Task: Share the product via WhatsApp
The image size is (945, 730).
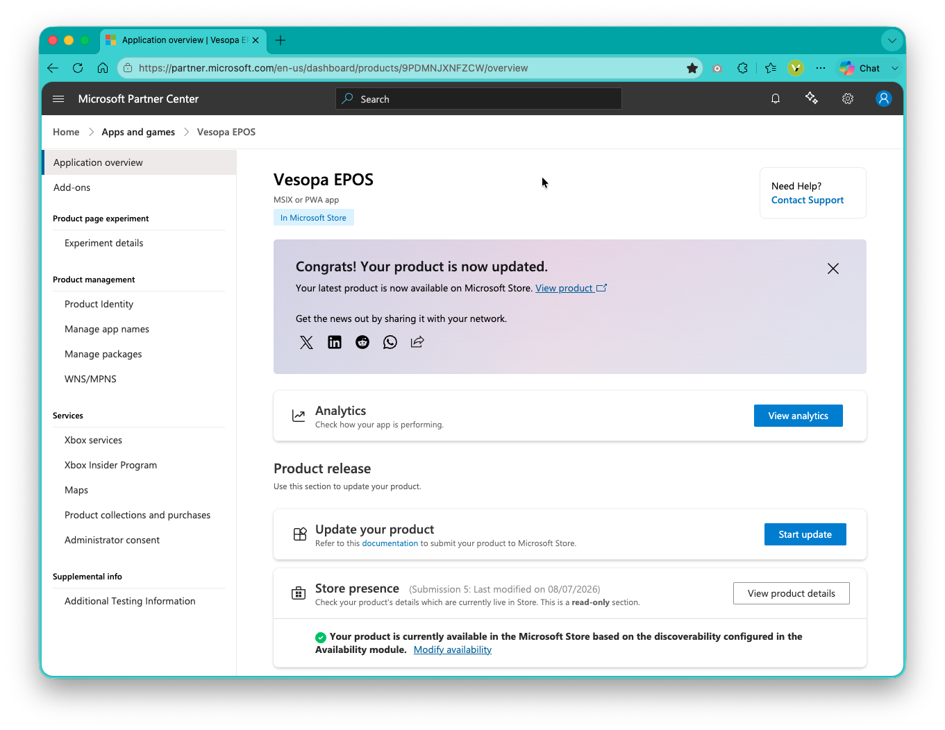Action: click(390, 342)
